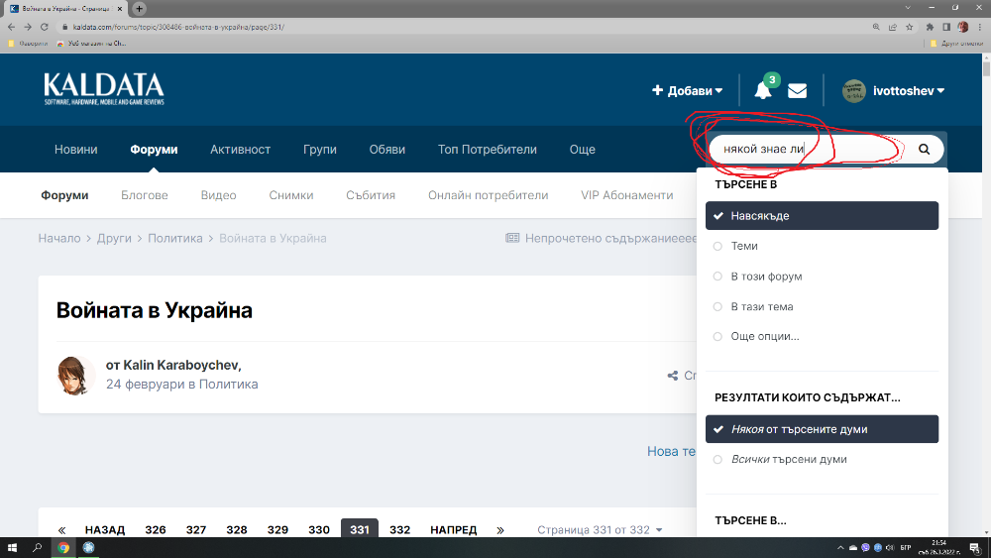Open Chrome zoom indicator icon
991x558 pixels.
(876, 27)
